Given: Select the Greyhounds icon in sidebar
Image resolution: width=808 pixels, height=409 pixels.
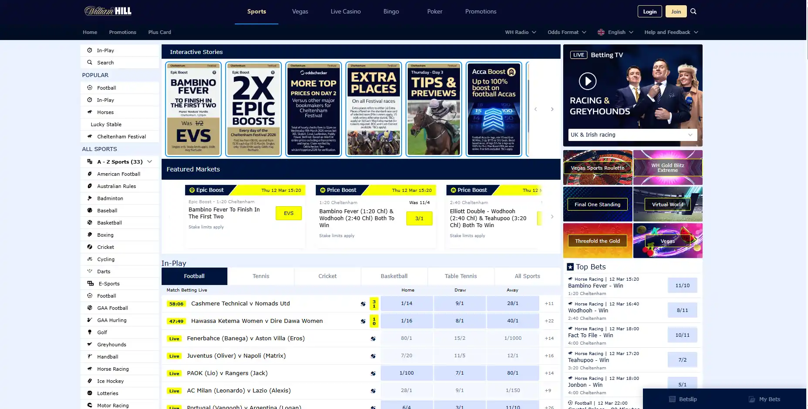Looking at the screenshot, I should [90, 344].
